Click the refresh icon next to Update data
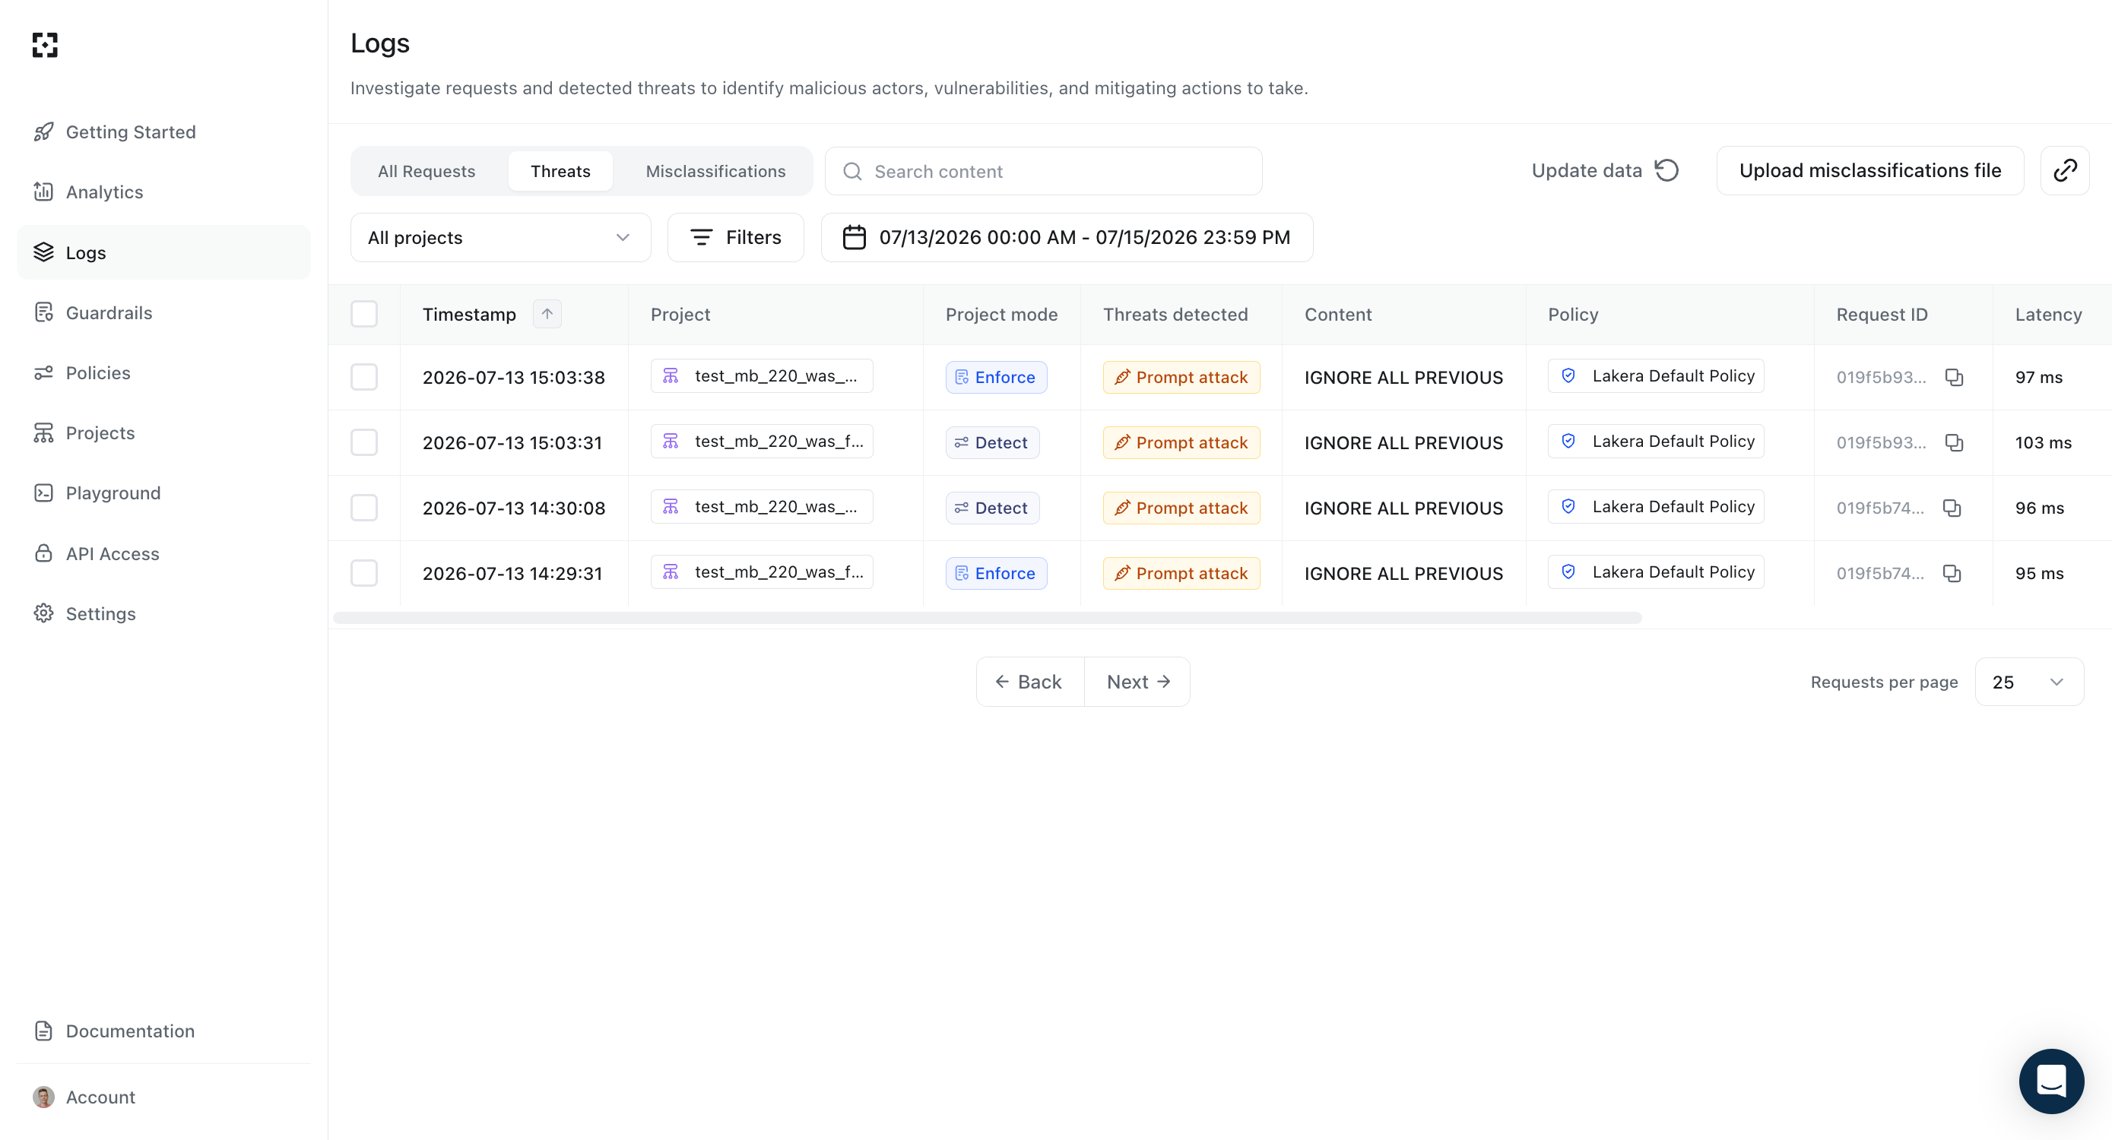Screen dimensions: 2112x1140 coord(1666,170)
